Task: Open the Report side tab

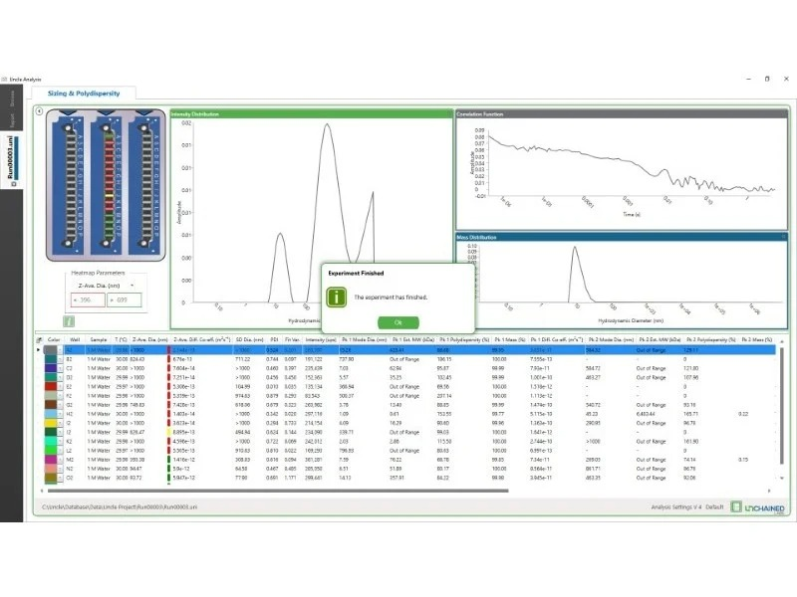Action: click(x=11, y=120)
